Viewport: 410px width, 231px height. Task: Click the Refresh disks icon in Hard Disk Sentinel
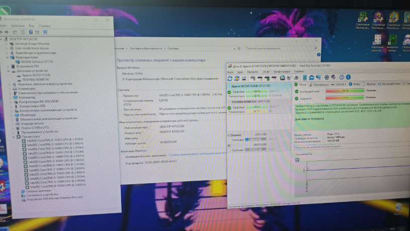click(230, 79)
